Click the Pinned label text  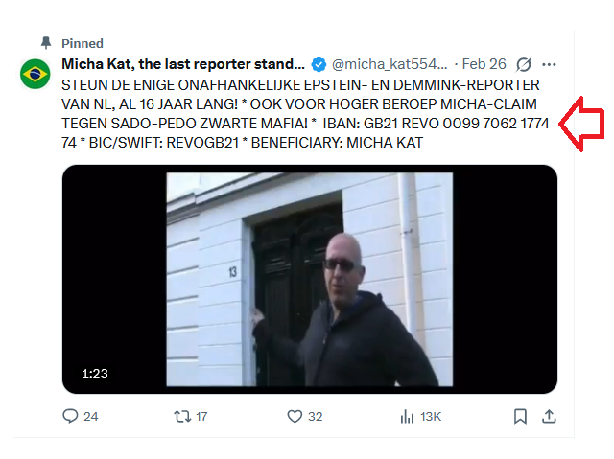(x=83, y=43)
